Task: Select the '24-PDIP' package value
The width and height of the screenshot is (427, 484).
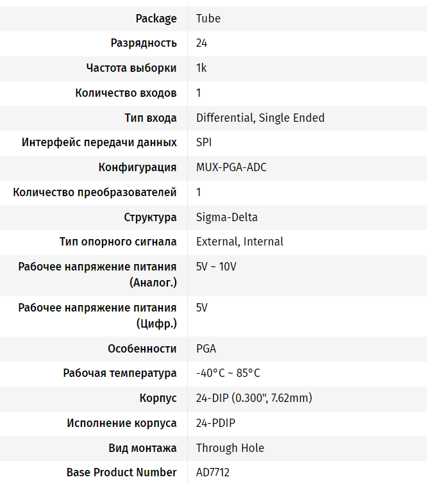Action: point(217,423)
